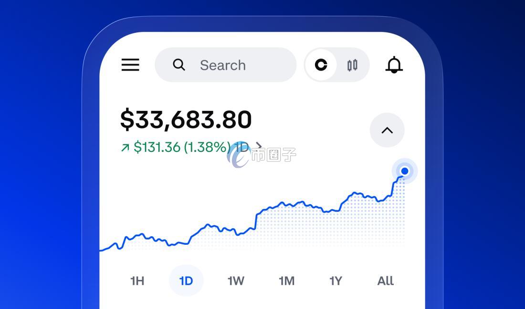Tap the search magnifier icon
The width and height of the screenshot is (525, 309).
(179, 65)
